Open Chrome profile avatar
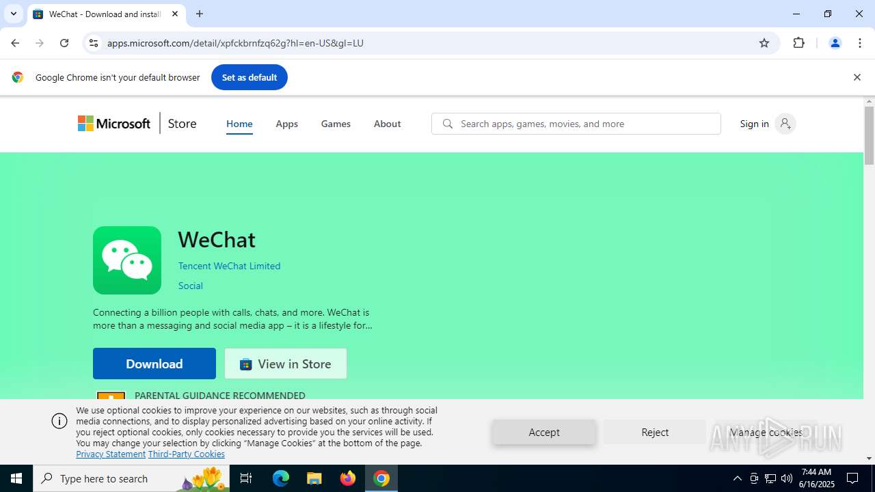Viewport: 875px width, 492px height. (835, 43)
